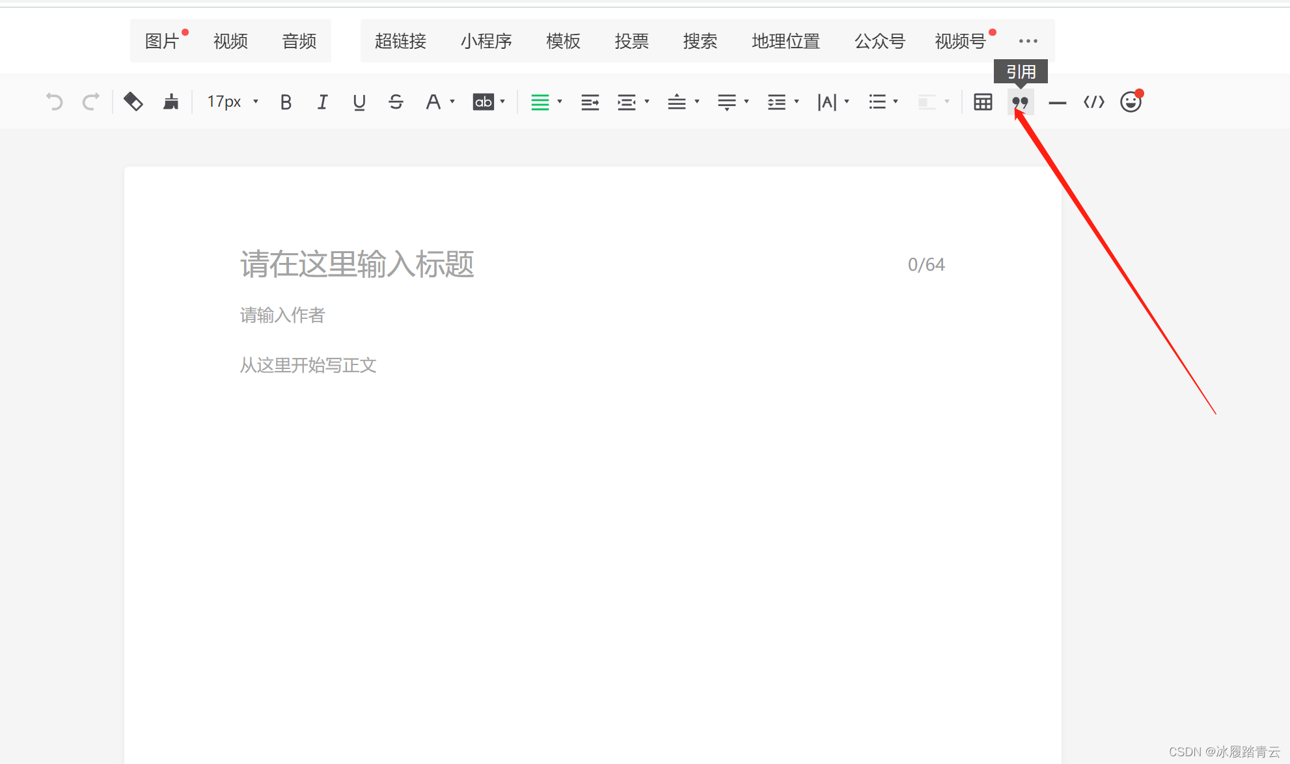
Task: Expand the two-side indent dropdown arrow
Action: tap(647, 102)
